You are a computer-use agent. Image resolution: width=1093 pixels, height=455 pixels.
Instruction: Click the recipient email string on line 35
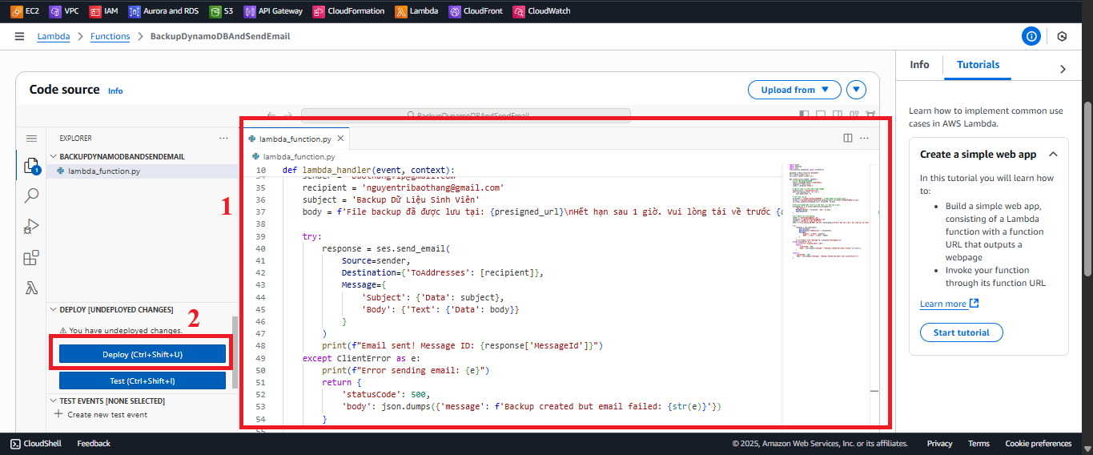[432, 187]
